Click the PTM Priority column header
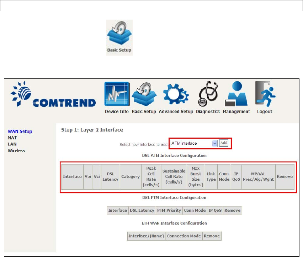 click(x=169, y=210)
